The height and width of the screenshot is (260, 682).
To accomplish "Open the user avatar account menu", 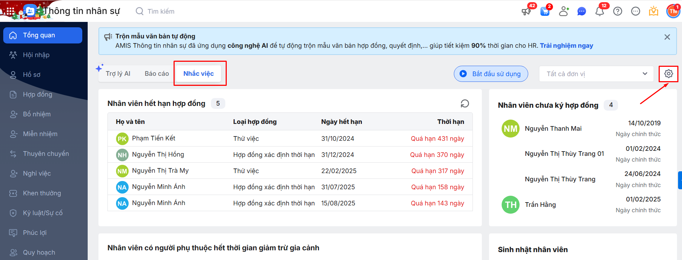I will (x=673, y=11).
